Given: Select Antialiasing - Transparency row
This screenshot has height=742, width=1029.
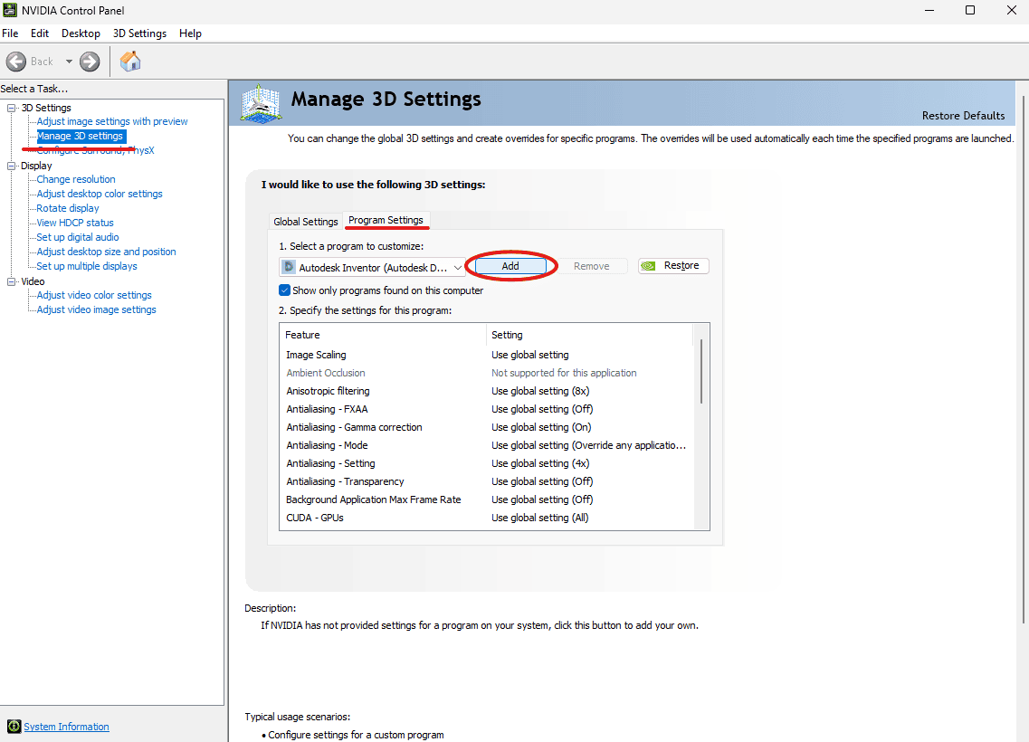Looking at the screenshot, I should [486, 481].
